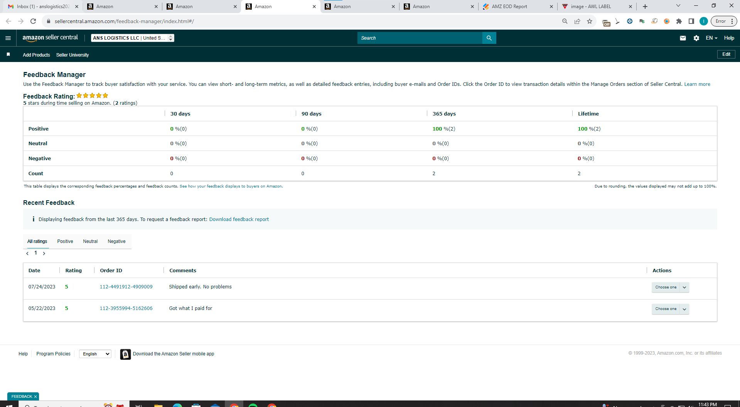This screenshot has width=740, height=407.
Task: Click the Seller Central search field
Action: 420,38
